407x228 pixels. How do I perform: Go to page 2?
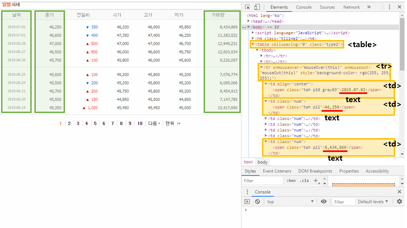(69, 123)
